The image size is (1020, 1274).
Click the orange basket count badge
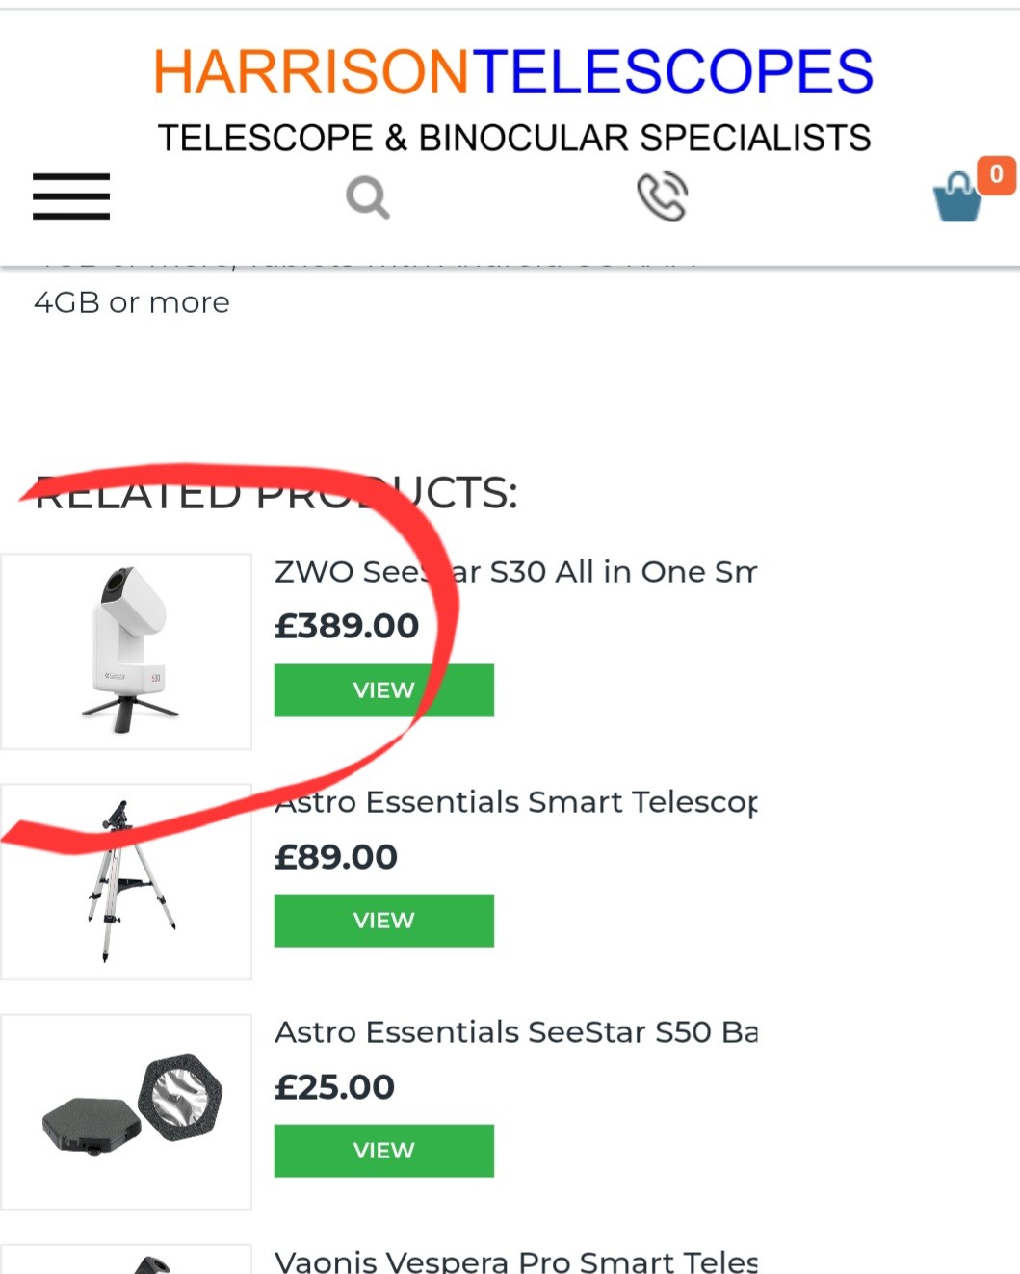pyautogui.click(x=996, y=175)
